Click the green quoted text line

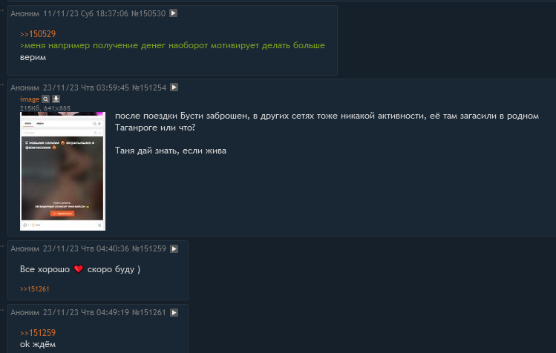pos(173,45)
